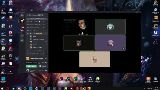
Task: Open the PLAYERUNKNOWN'S BATTLEGROUNDS desktop shortcut
Action: point(155,26)
